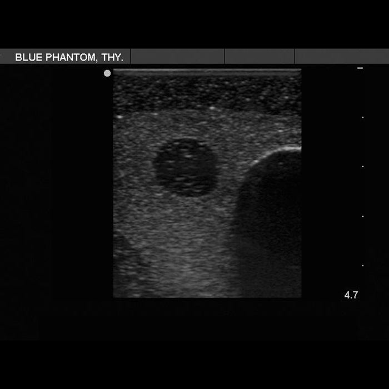Screen dimensions: 389x389
Task: Click the dark speckled near-field band
Action: 207,92
